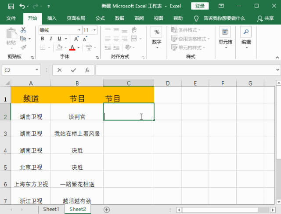
Task: Toggle Underline formatting
Action: pos(59,39)
